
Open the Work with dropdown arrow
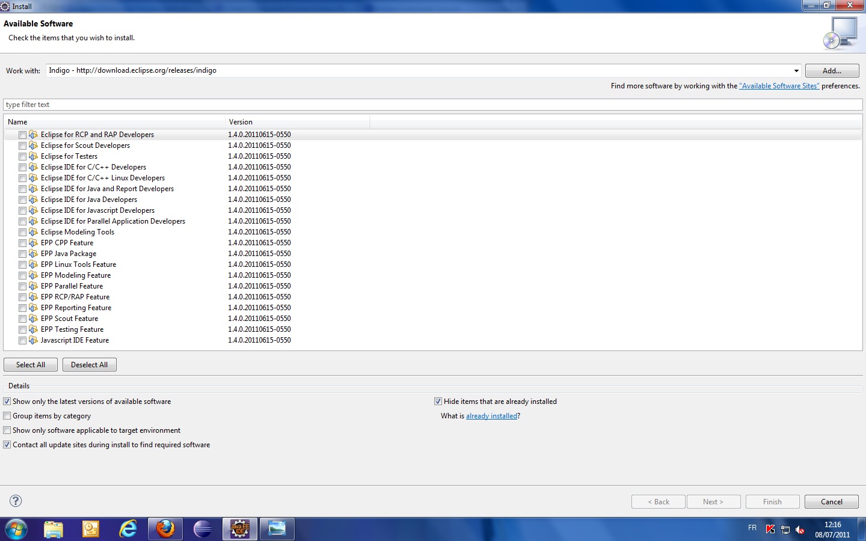pos(796,70)
